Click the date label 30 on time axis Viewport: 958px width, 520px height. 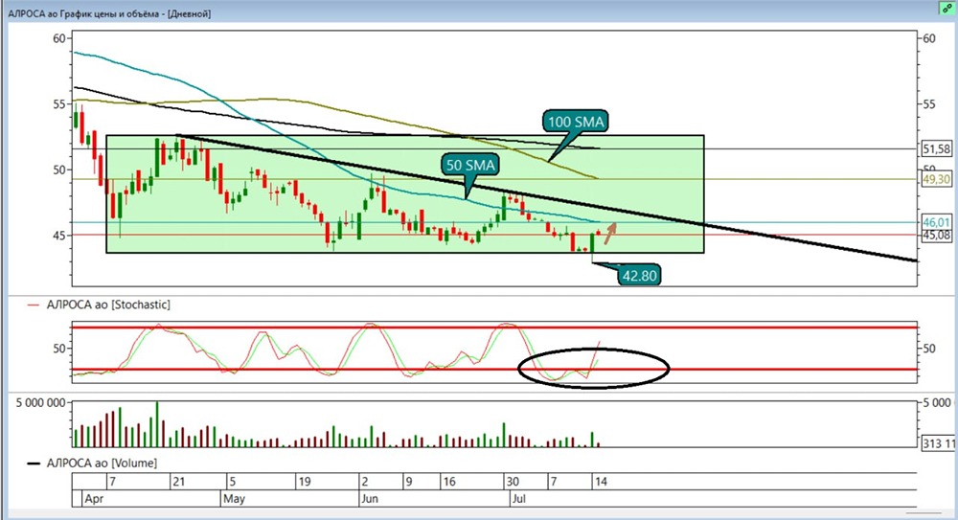click(513, 482)
